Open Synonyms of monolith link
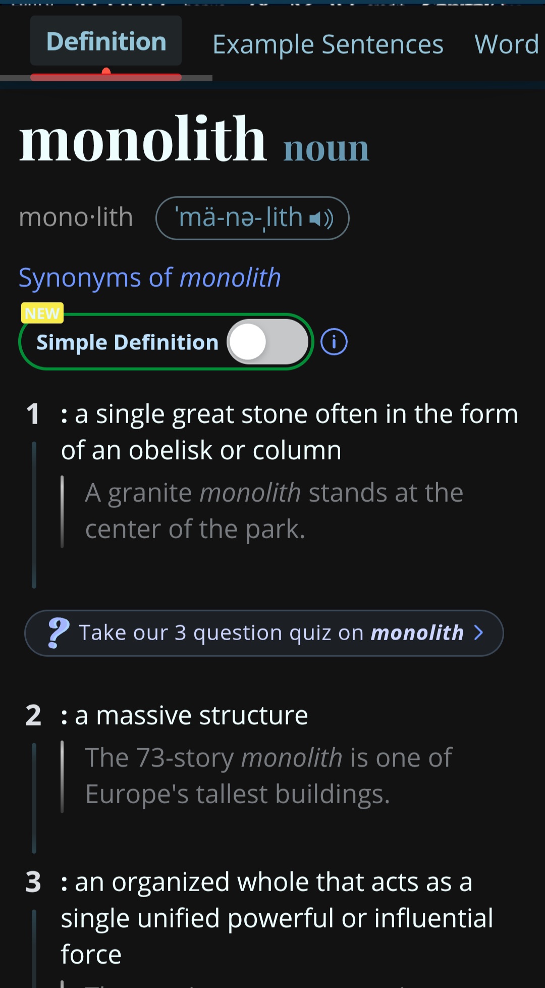Image resolution: width=545 pixels, height=988 pixels. [150, 278]
